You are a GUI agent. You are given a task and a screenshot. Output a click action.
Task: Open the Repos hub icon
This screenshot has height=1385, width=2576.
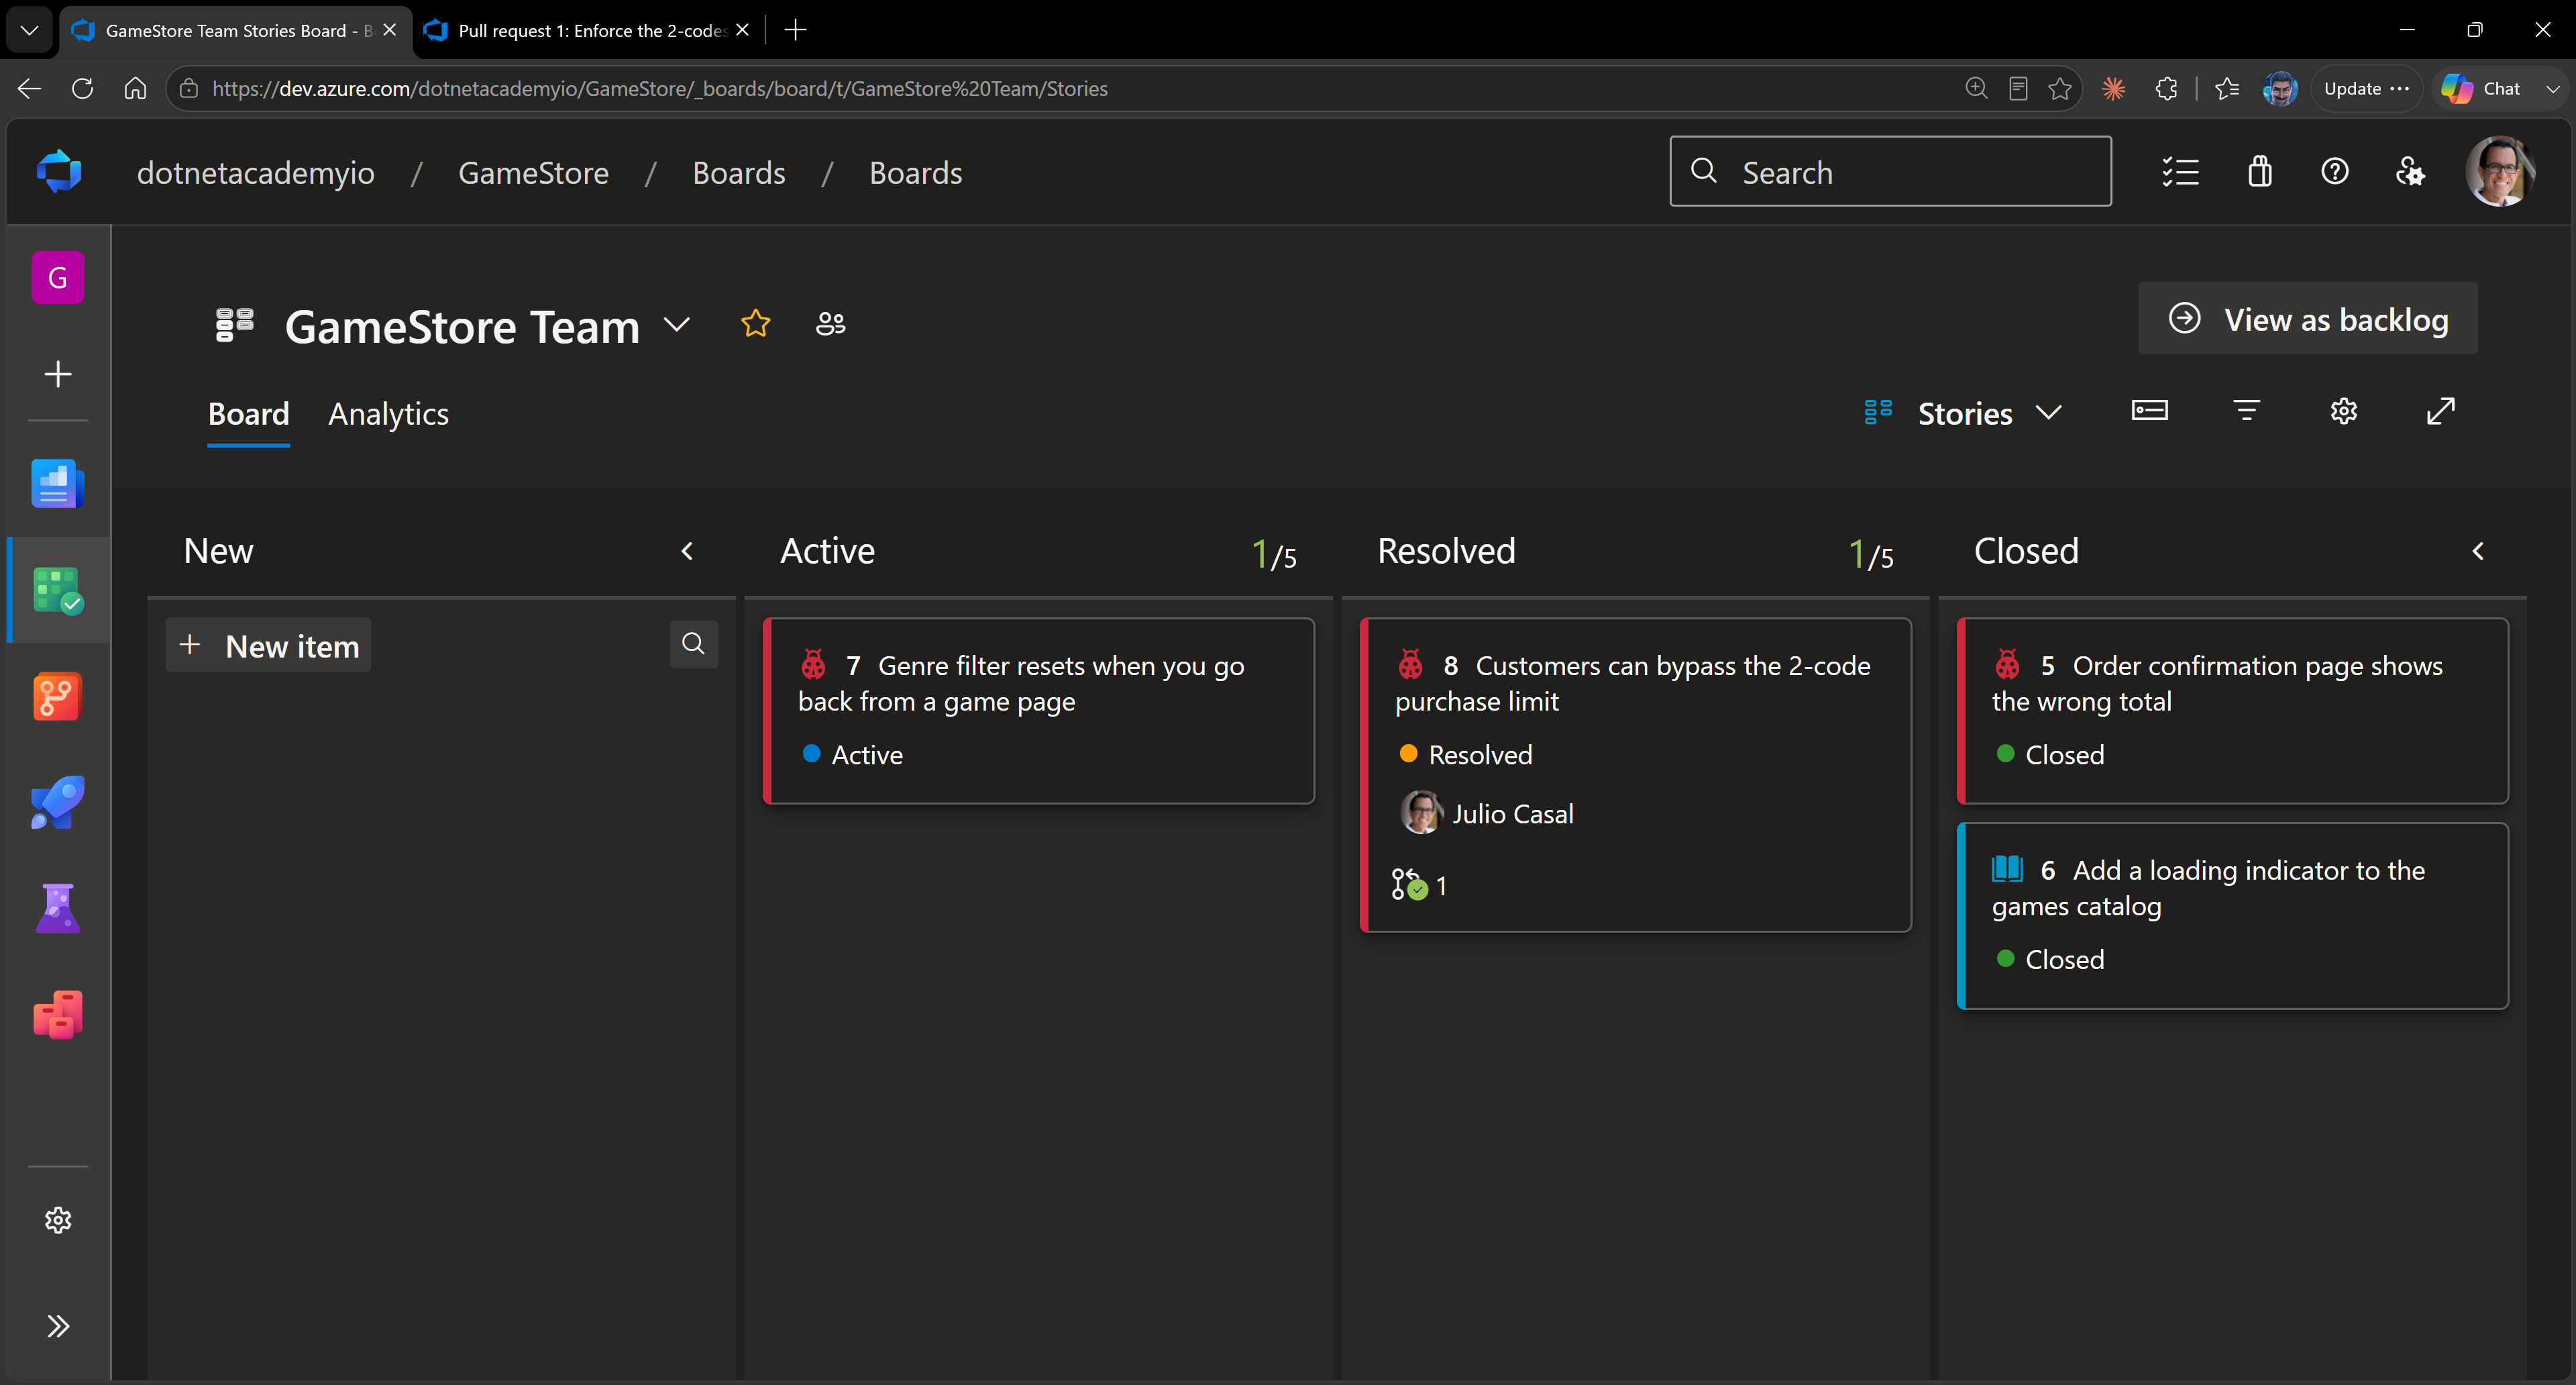pyautogui.click(x=58, y=696)
